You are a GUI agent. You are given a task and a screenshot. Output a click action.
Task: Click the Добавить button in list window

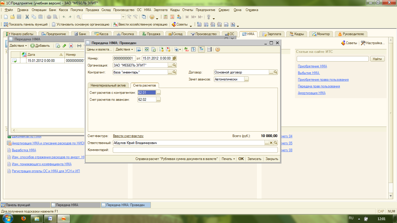click(x=40, y=46)
